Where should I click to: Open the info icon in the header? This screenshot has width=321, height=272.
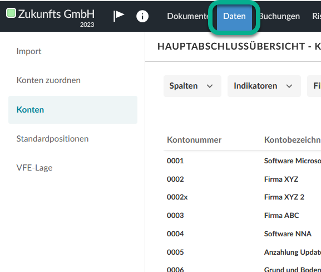[x=142, y=16]
